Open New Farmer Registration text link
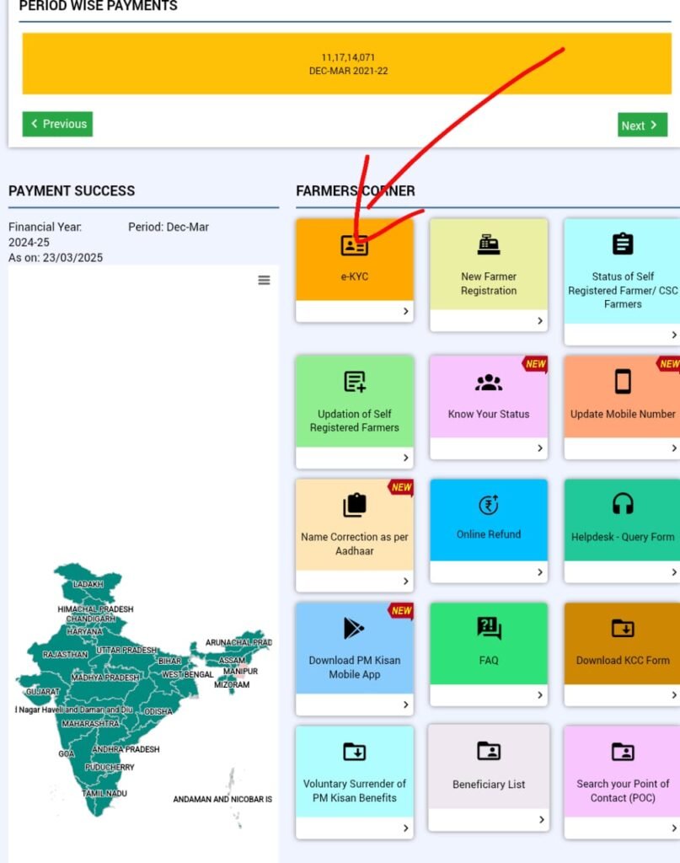680x863 pixels. [x=489, y=283]
